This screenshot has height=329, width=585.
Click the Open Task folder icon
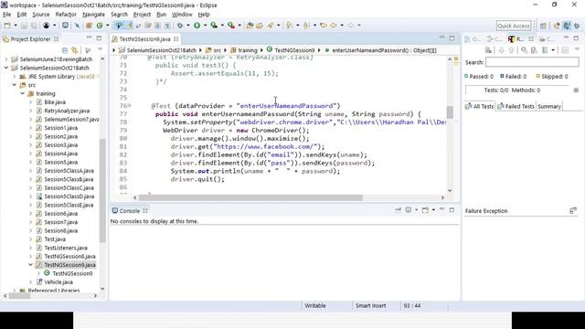[x=260, y=26]
